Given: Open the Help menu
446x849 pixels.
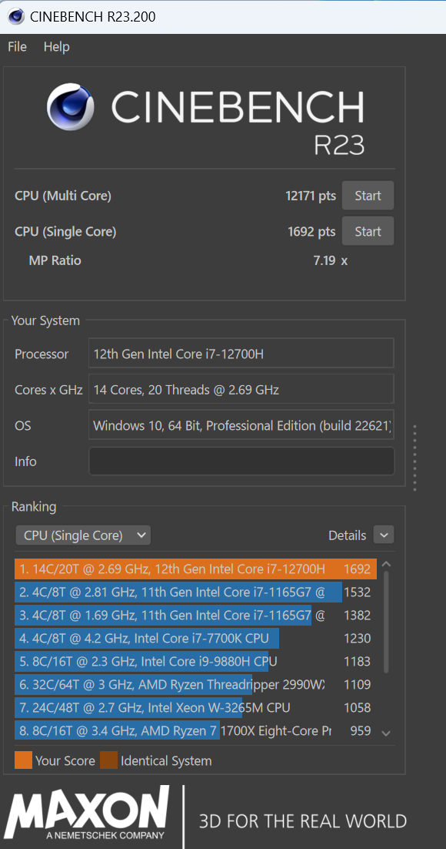Looking at the screenshot, I should point(57,47).
